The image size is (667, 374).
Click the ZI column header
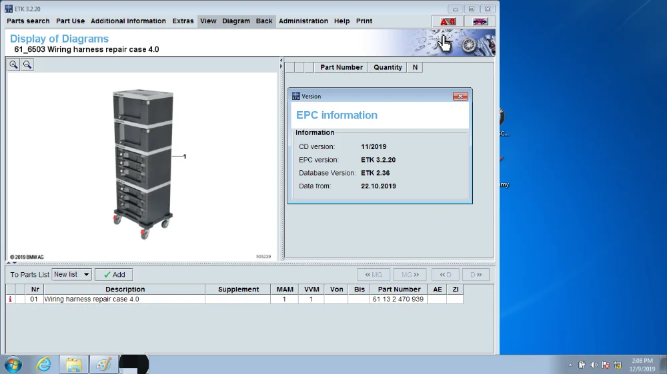[x=456, y=289]
